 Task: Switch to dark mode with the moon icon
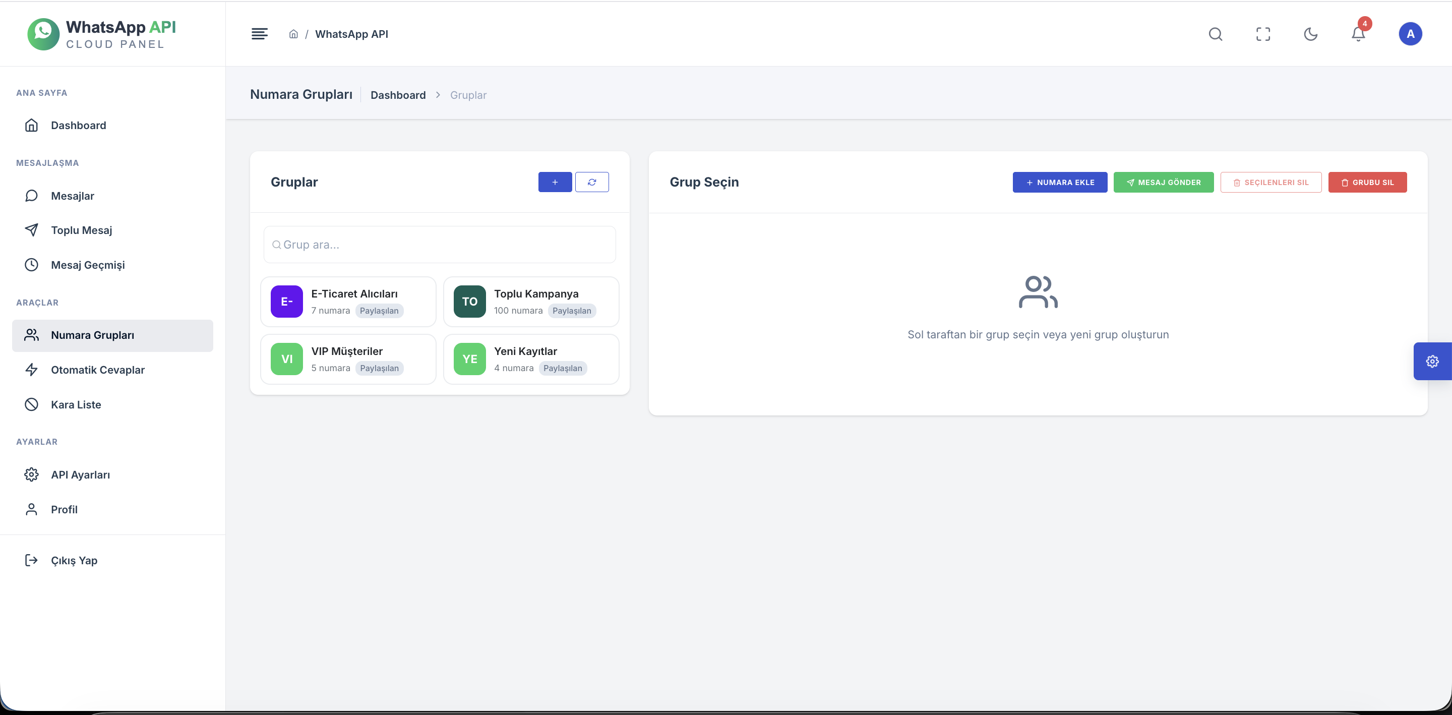pyautogui.click(x=1310, y=34)
